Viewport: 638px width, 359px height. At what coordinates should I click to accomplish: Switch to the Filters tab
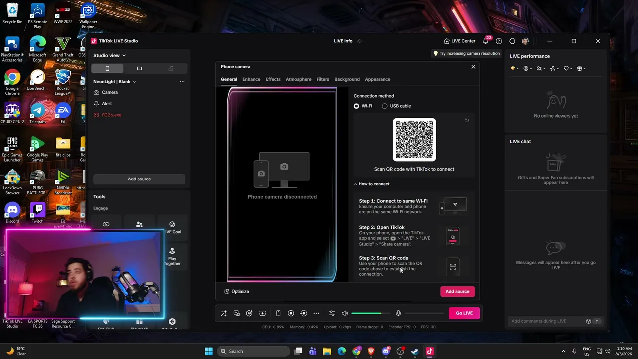[x=322, y=79]
